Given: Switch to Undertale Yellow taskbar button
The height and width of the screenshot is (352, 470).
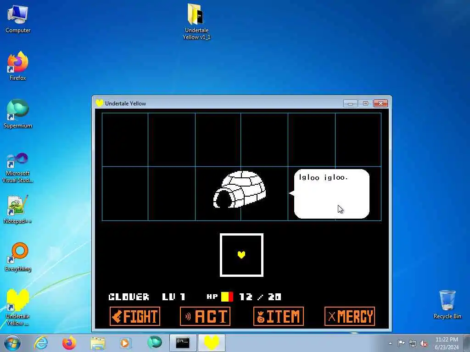Looking at the screenshot, I should (x=212, y=343).
